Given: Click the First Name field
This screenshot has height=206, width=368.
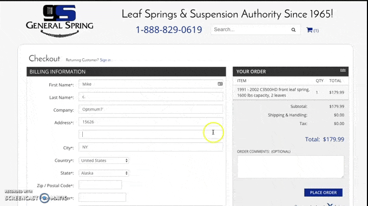Looking at the screenshot, I should 150,84.
